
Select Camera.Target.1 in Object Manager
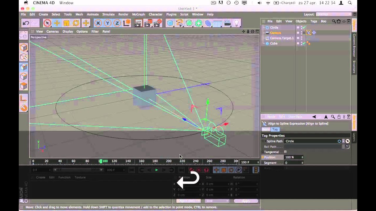coord(282,38)
